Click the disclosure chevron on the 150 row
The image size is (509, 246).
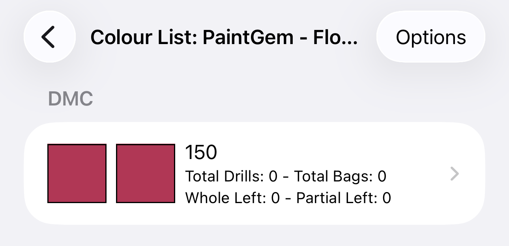[x=455, y=174]
